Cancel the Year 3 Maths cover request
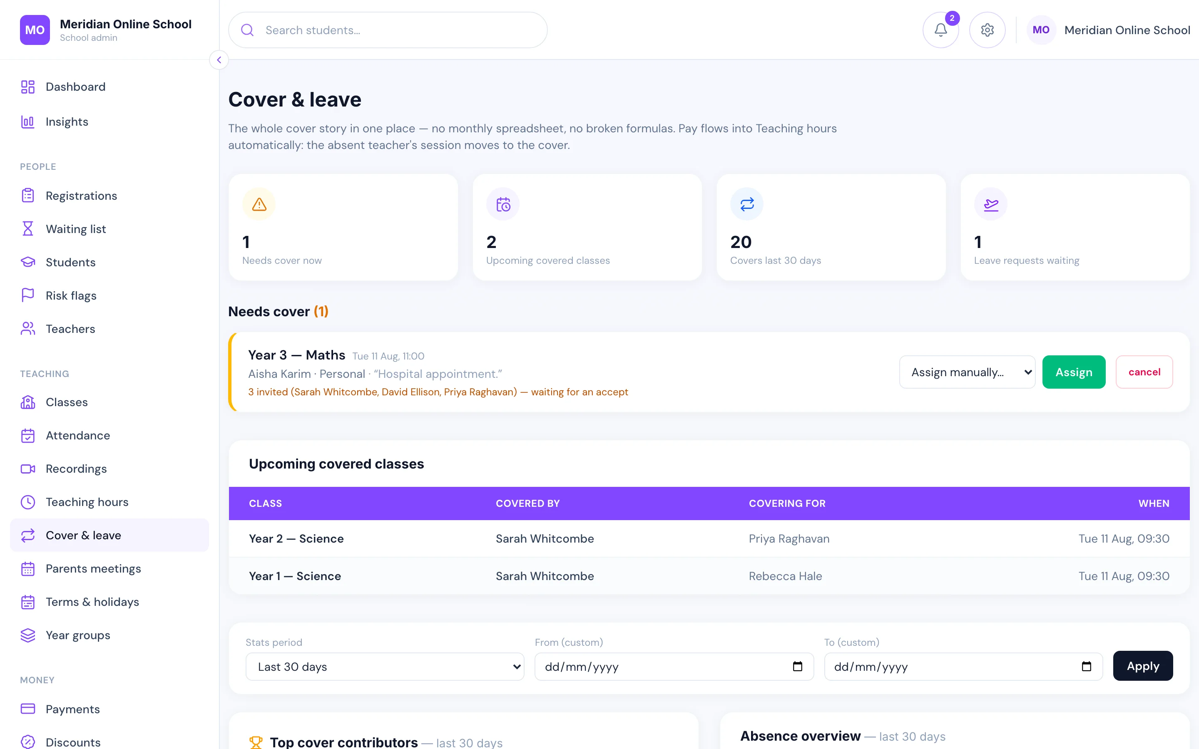This screenshot has height=749, width=1199. tap(1144, 372)
